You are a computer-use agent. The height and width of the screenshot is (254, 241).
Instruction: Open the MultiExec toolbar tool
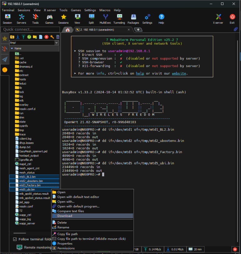[x=106, y=18]
